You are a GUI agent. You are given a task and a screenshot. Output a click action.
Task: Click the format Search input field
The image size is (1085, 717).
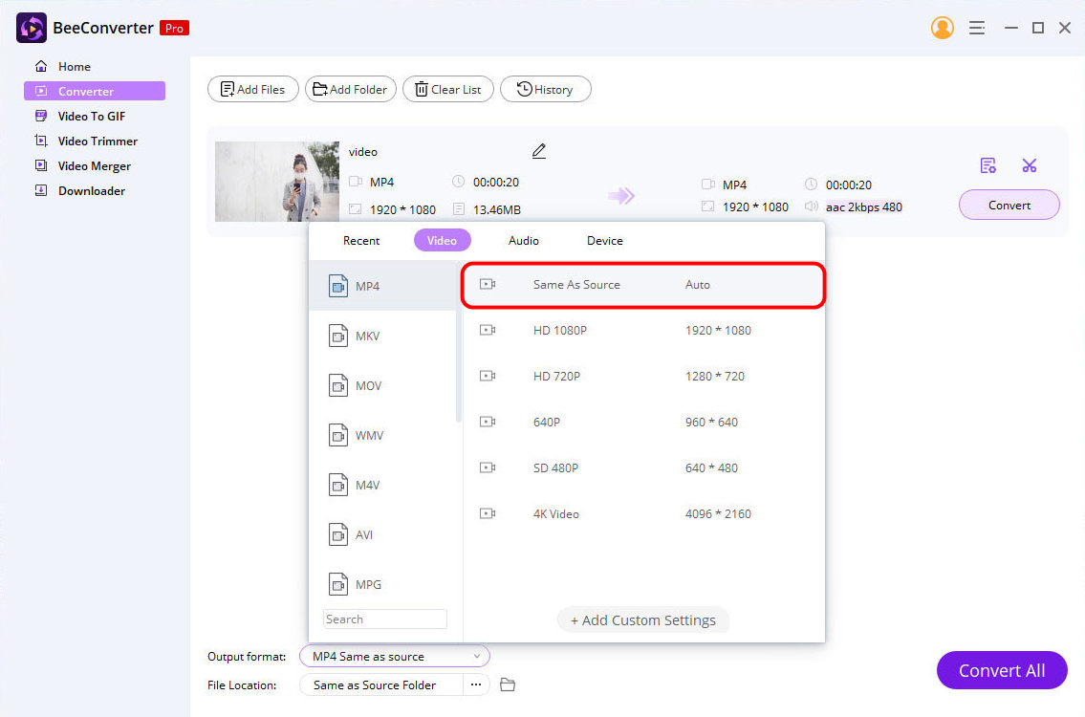pos(384,619)
